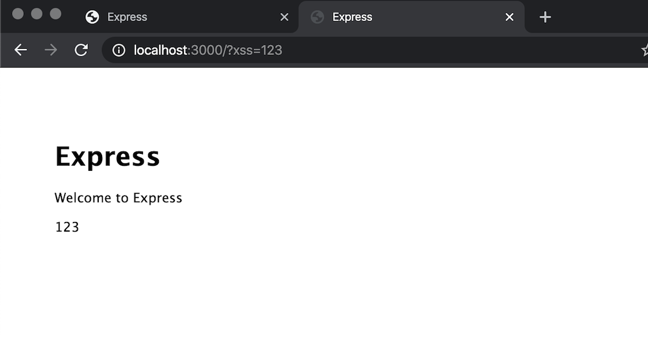Open a new browser tab
648x340 pixels.
pos(545,17)
